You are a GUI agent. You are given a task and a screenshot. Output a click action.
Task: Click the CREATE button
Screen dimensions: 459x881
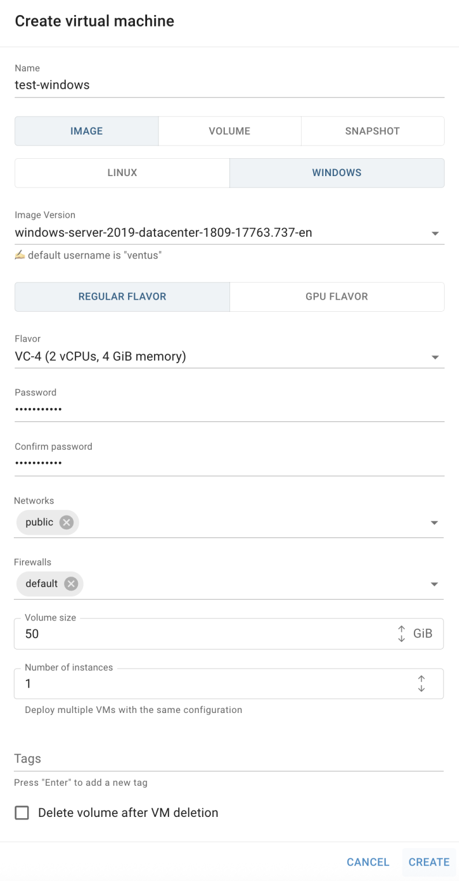coord(429,862)
